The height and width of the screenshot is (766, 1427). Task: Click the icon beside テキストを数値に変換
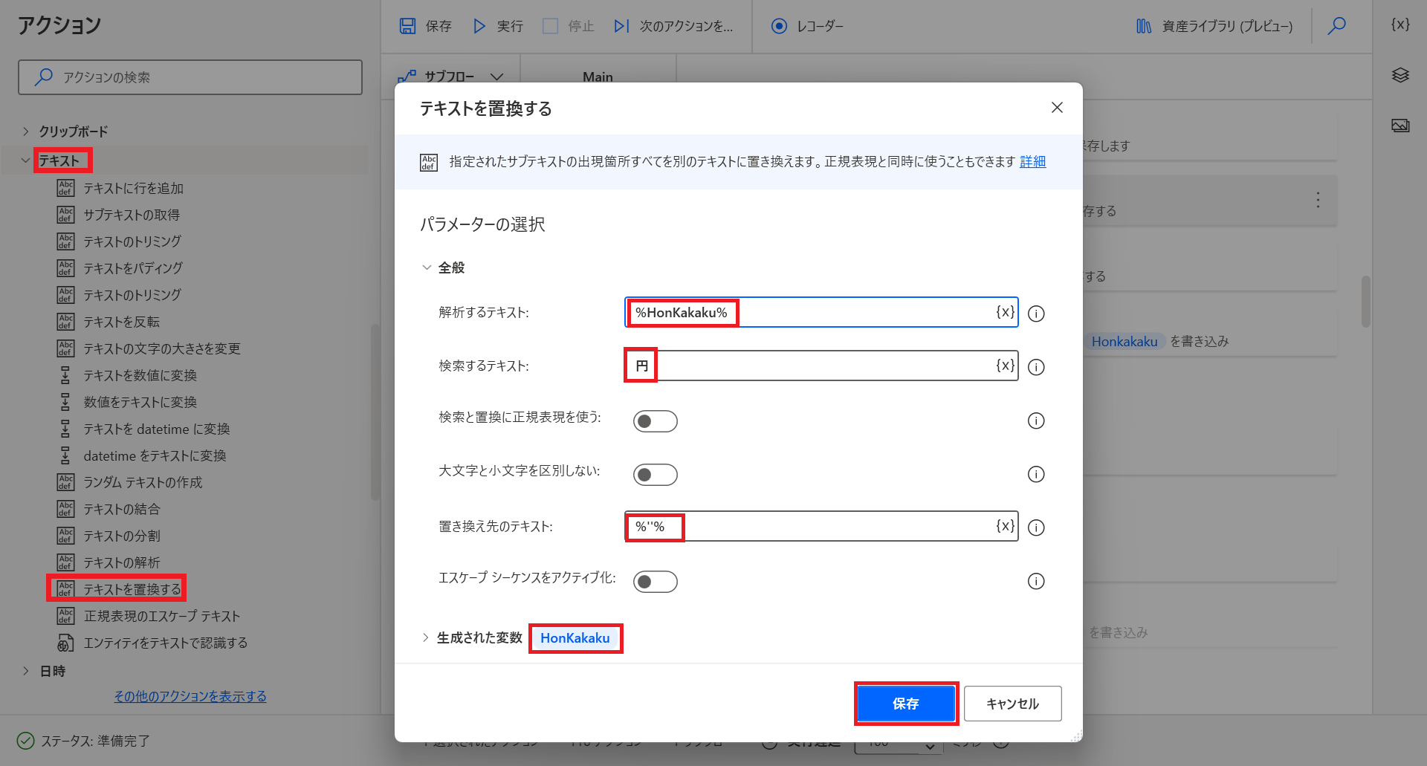point(65,375)
